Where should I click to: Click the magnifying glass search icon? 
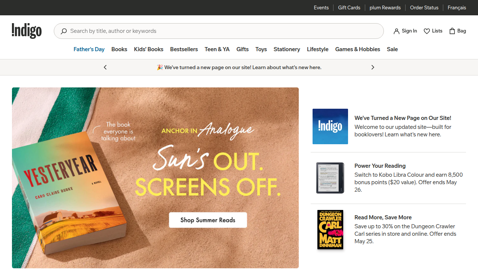click(x=64, y=31)
